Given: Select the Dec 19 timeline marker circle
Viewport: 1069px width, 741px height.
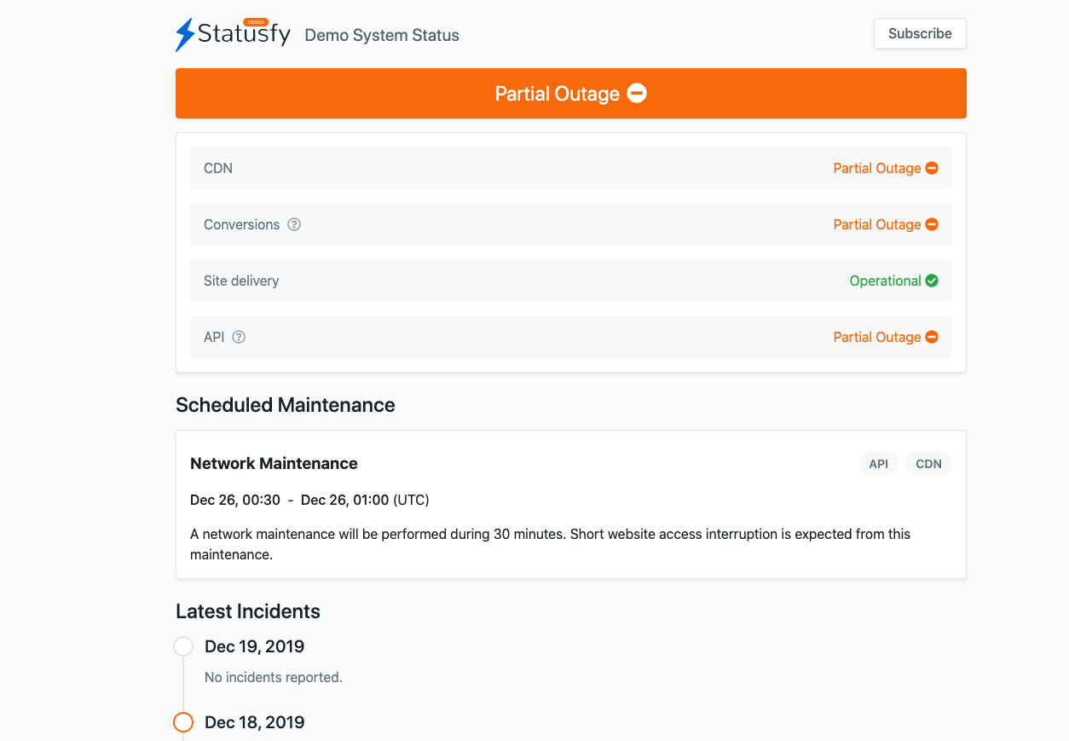Looking at the screenshot, I should (x=183, y=646).
